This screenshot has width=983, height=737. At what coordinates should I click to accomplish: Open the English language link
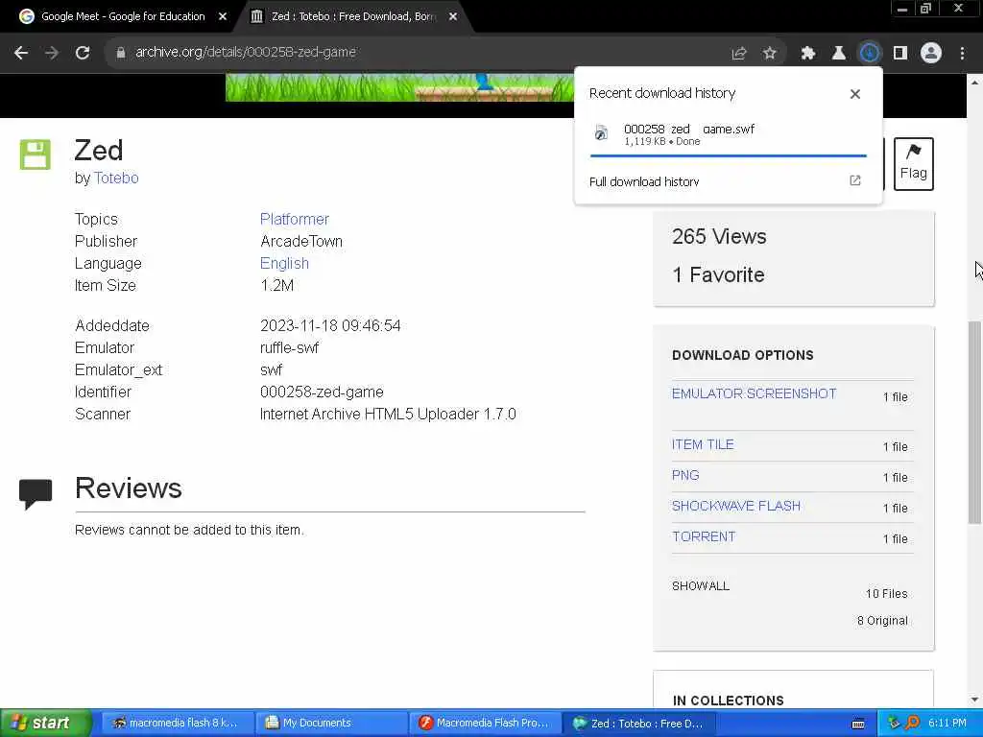pyautogui.click(x=284, y=263)
